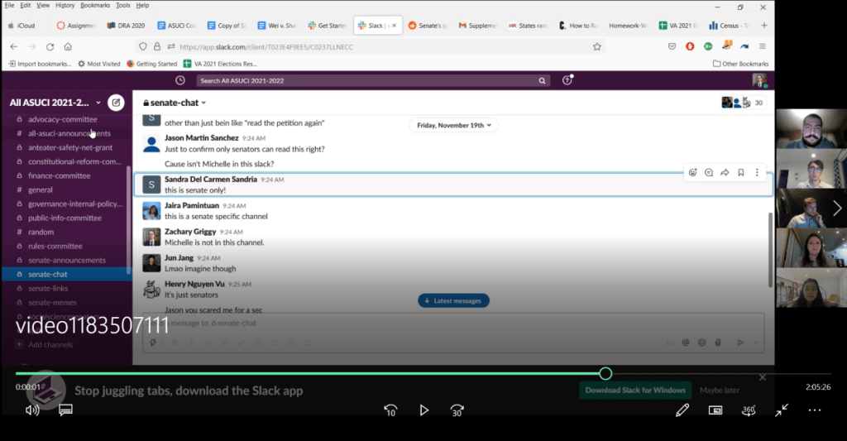Screen dimensions: 847x441
Task: Click the Latest messages button
Action: point(453,300)
